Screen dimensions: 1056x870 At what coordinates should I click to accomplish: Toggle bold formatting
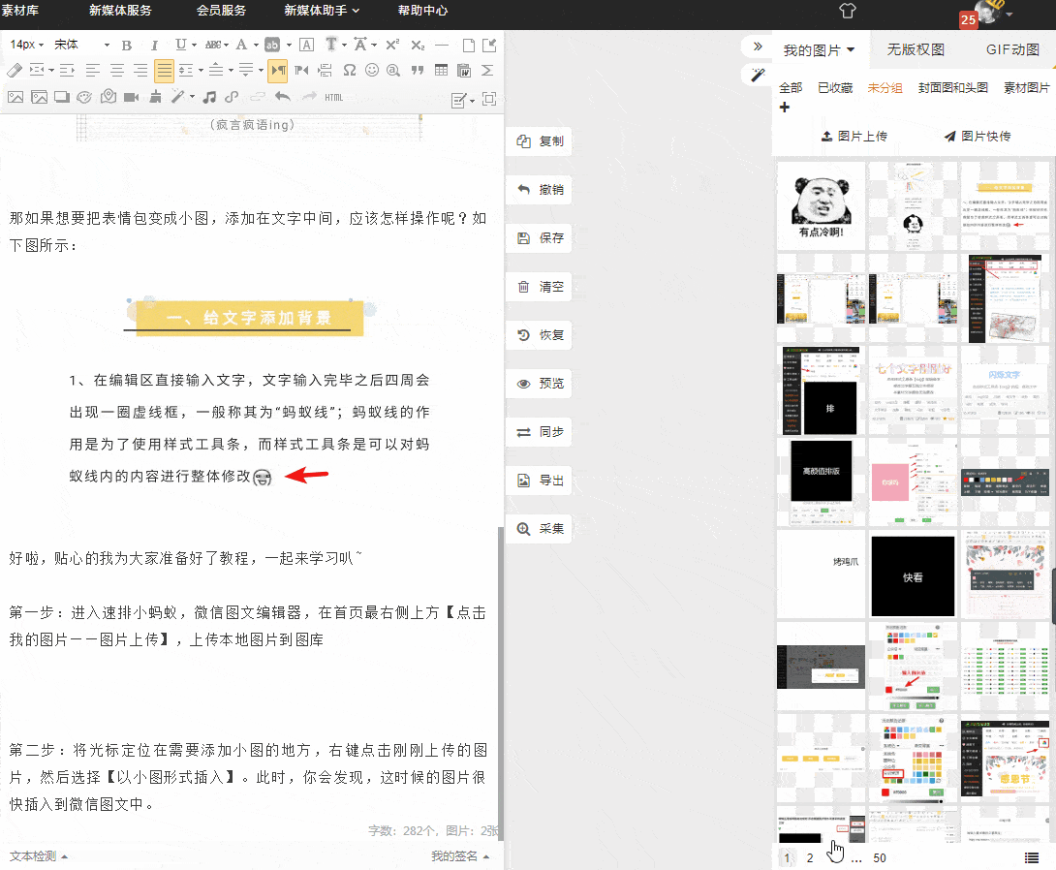coord(125,44)
